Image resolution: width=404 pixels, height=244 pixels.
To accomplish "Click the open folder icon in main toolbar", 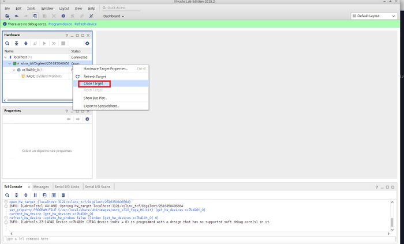I will 7,16.
